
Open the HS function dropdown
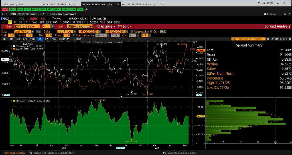coord(44,14)
